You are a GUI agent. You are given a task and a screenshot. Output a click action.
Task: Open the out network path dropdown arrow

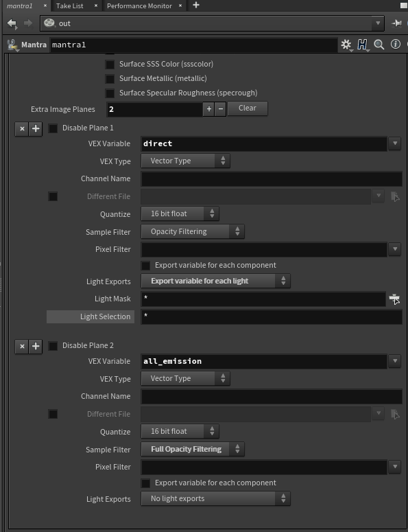click(x=378, y=23)
